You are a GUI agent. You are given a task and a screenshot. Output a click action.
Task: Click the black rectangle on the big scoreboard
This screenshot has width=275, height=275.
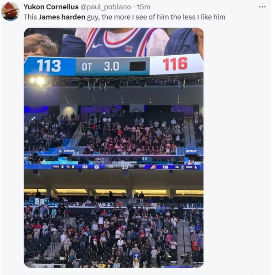[138, 66]
